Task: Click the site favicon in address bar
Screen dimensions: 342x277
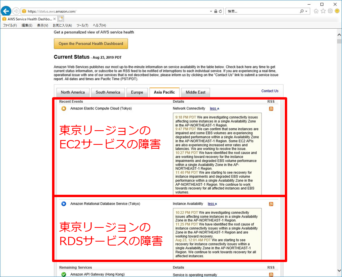Action: coord(24,11)
